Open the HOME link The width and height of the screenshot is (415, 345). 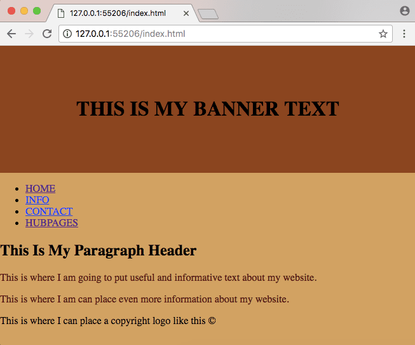tap(40, 188)
